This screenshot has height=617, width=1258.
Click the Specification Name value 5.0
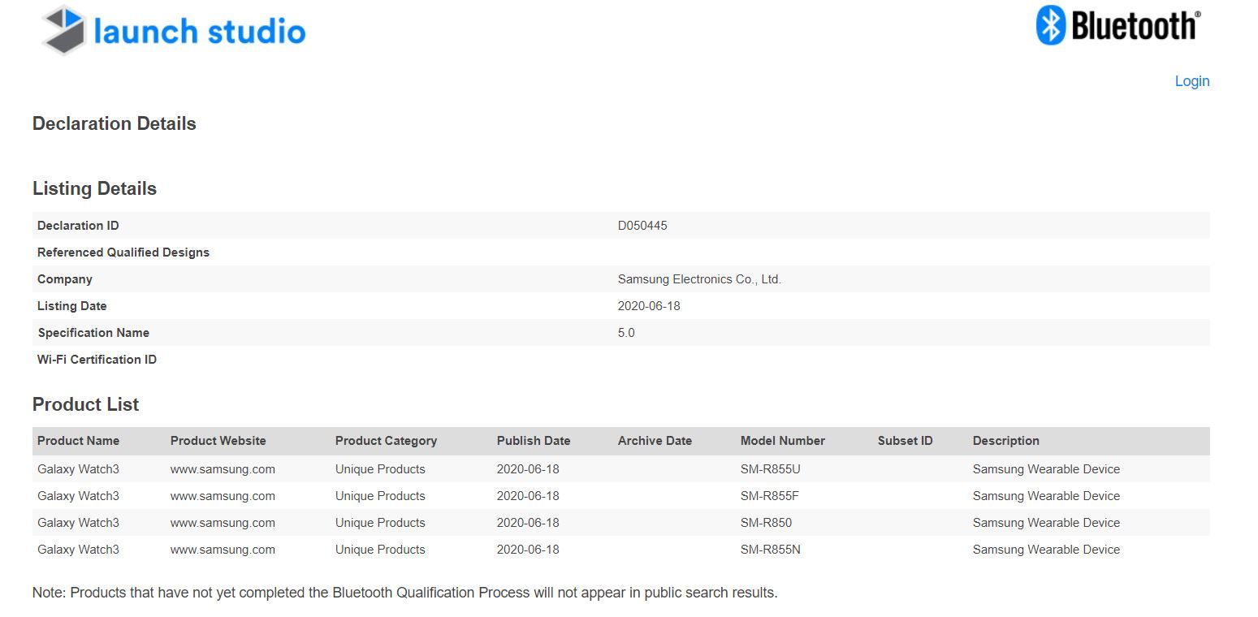(626, 333)
